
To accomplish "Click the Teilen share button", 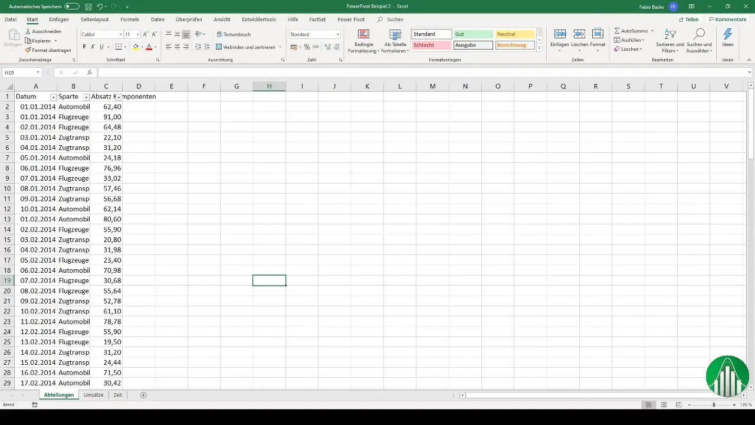I will tap(688, 19).
